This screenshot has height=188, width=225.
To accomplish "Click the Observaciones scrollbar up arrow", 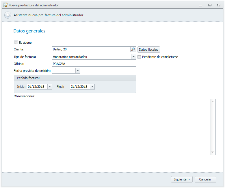I will (213, 102).
